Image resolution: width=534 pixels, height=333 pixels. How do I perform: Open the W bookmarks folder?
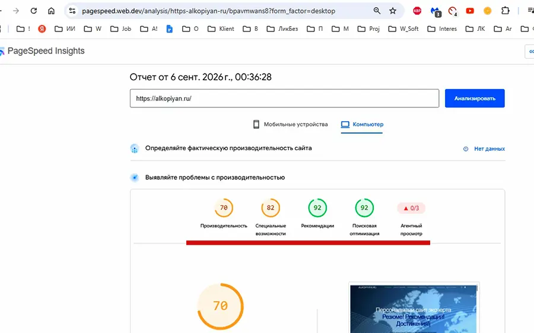click(x=93, y=29)
